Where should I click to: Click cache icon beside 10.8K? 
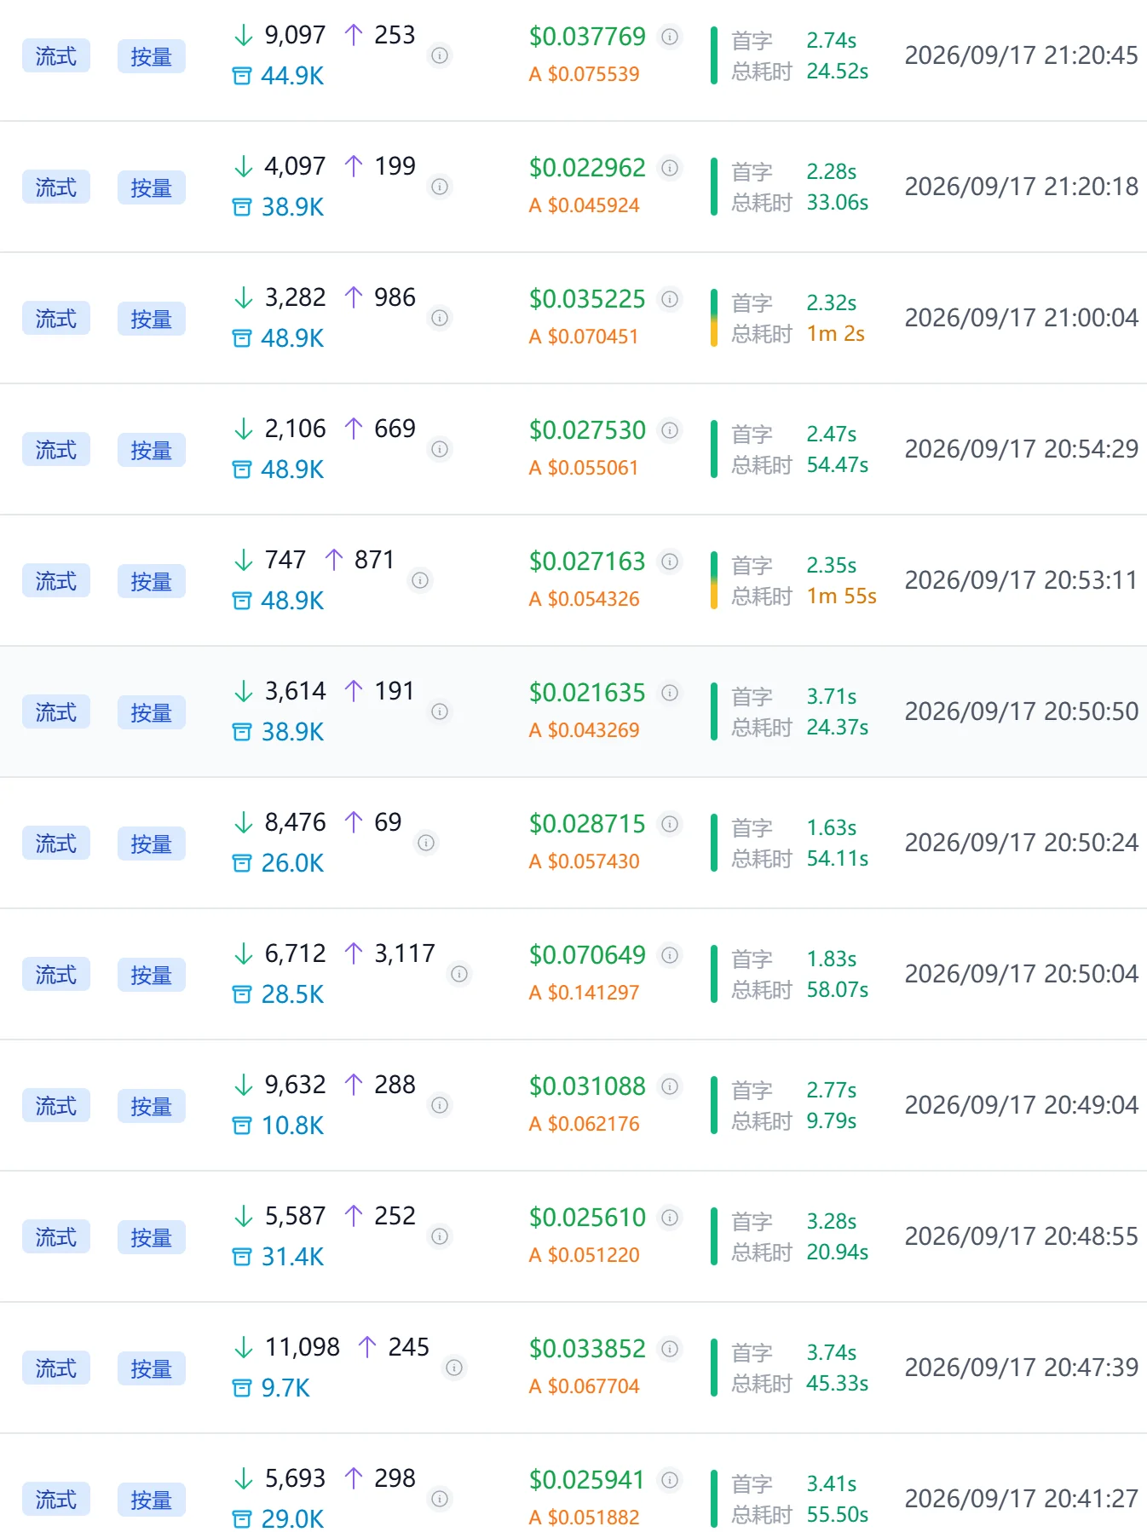tap(242, 1126)
